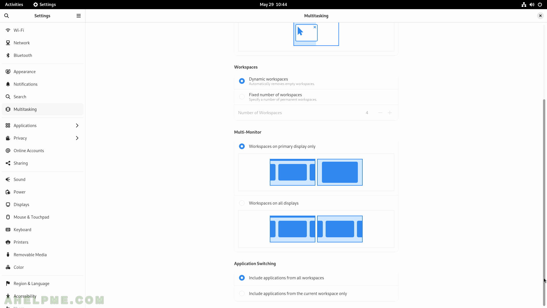Click the vertical scrollbar on right
The height and width of the screenshot is (308, 547).
pyautogui.click(x=544, y=202)
